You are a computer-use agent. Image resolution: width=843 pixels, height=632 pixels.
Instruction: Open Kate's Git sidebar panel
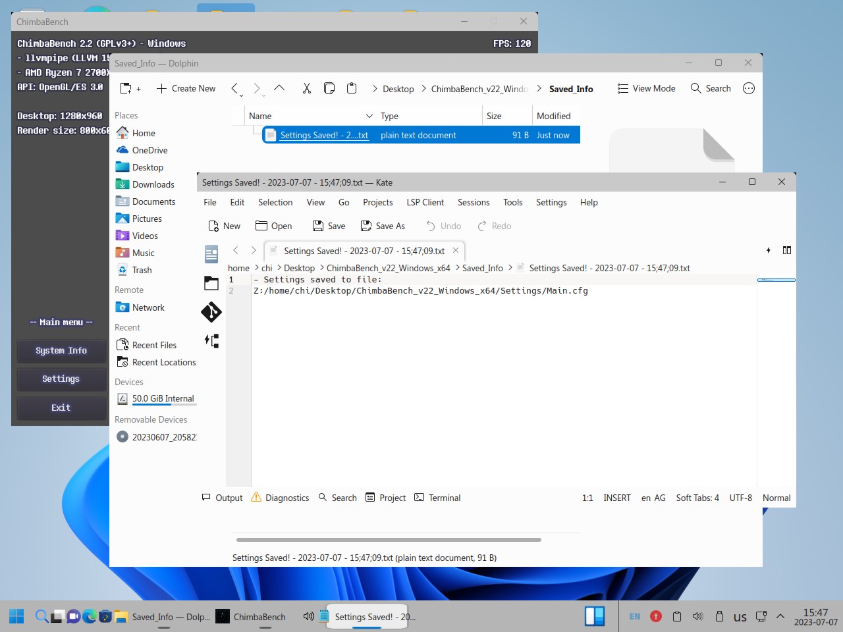211,312
